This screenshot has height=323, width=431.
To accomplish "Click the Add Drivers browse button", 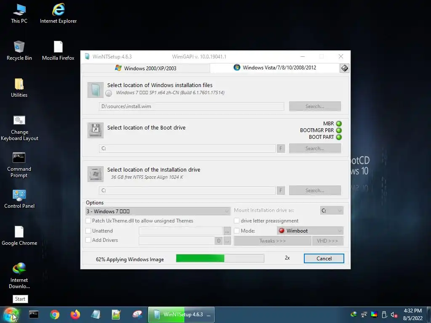I will 227,241.
